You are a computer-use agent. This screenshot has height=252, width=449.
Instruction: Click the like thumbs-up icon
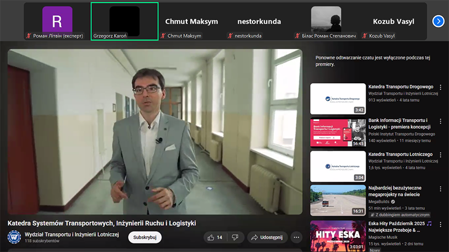coord(211,238)
